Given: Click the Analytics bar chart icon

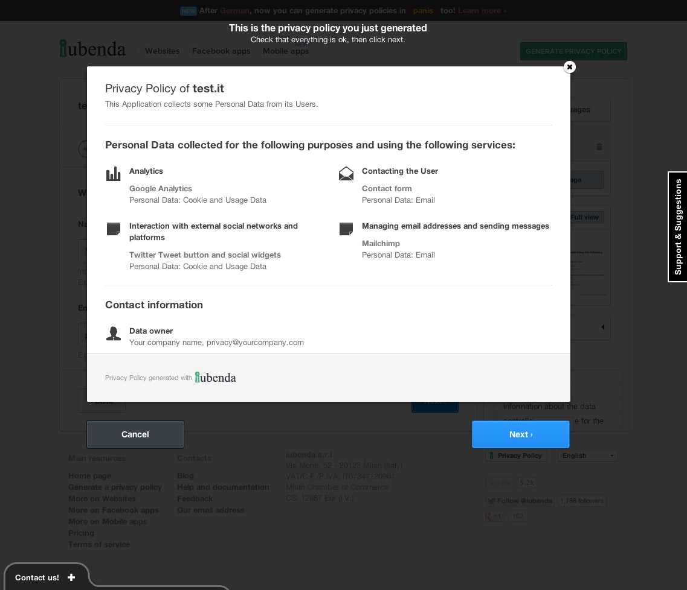Looking at the screenshot, I should pos(114,174).
